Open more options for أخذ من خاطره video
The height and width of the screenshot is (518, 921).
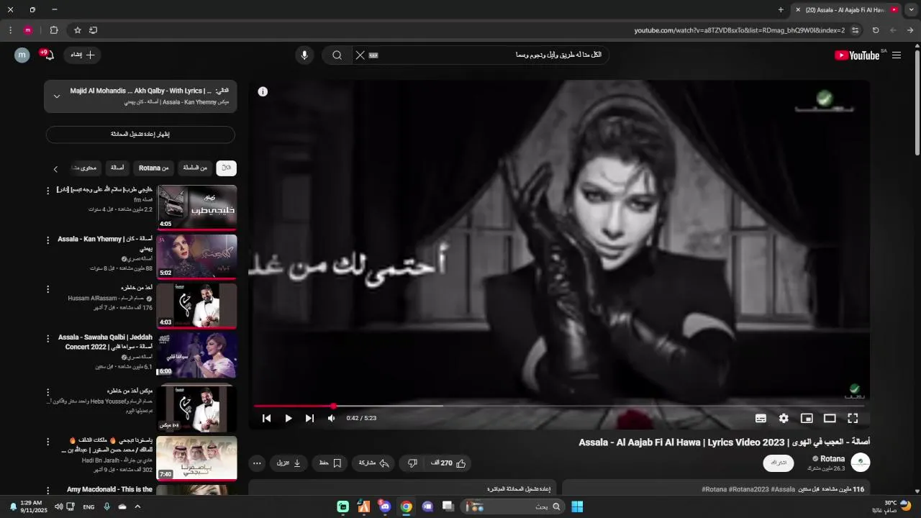click(48, 289)
